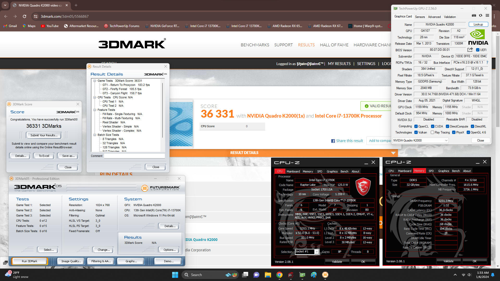This screenshot has height=281, width=500.
Task: Click the BIOS export share icon in GPU-Z
Action: pyautogui.click(x=470, y=50)
